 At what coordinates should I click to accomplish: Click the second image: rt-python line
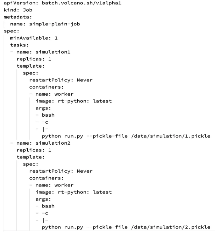click(74, 192)
